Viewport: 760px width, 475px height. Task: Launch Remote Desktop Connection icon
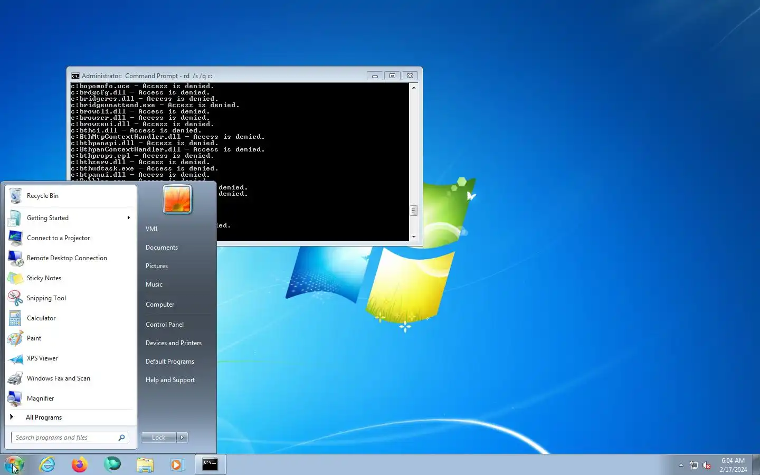coord(15,258)
